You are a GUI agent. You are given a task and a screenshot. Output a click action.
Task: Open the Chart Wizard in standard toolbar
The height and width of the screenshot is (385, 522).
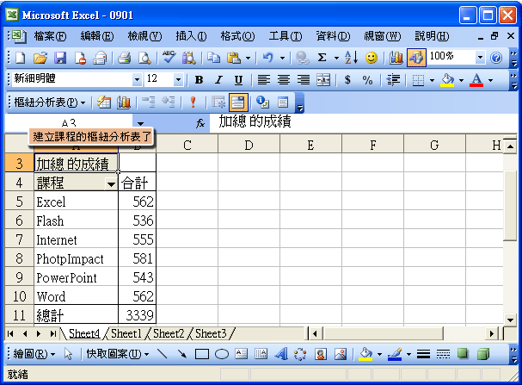[396, 58]
